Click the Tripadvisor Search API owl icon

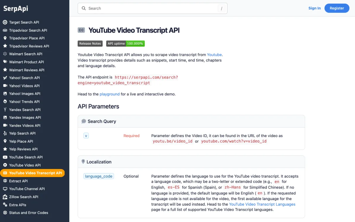pyautogui.click(x=5, y=30)
